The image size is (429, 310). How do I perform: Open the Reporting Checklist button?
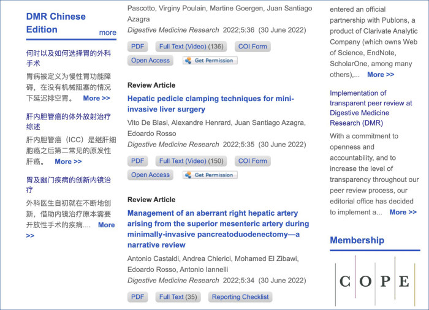pyautogui.click(x=240, y=297)
